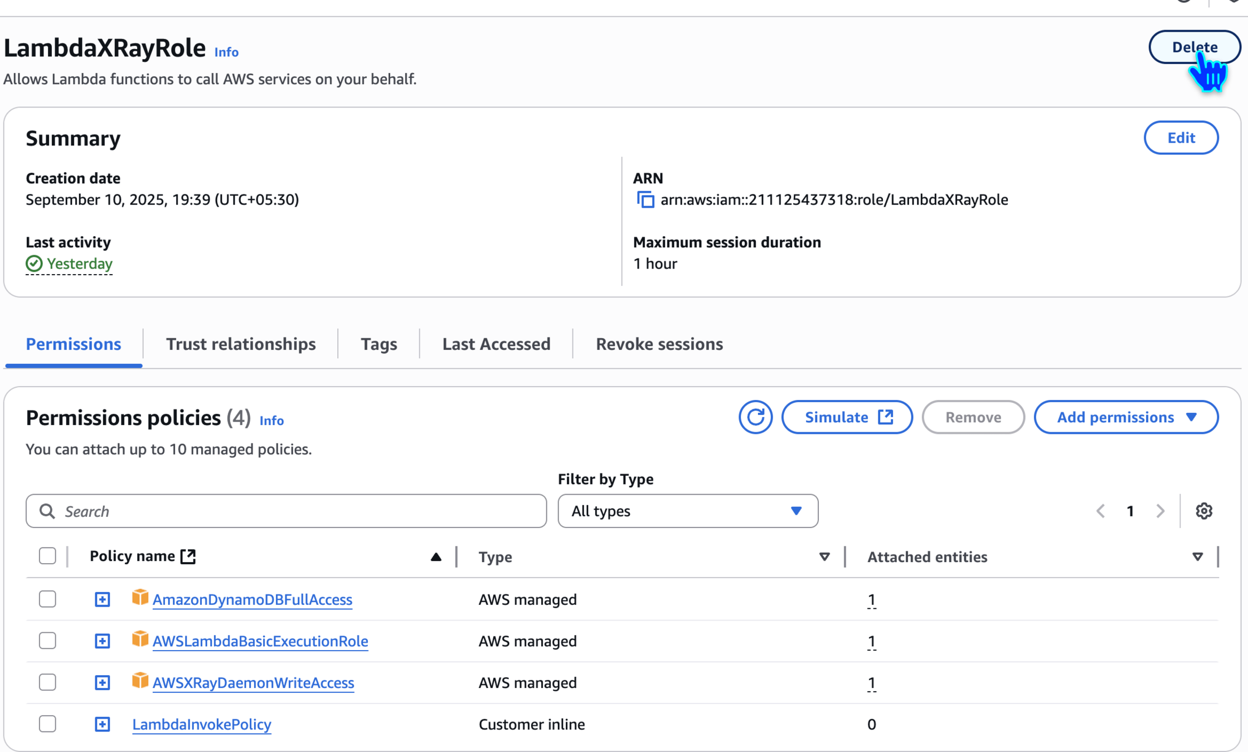The width and height of the screenshot is (1248, 752).
Task: Copy the role ARN with copy icon
Action: coord(645,199)
